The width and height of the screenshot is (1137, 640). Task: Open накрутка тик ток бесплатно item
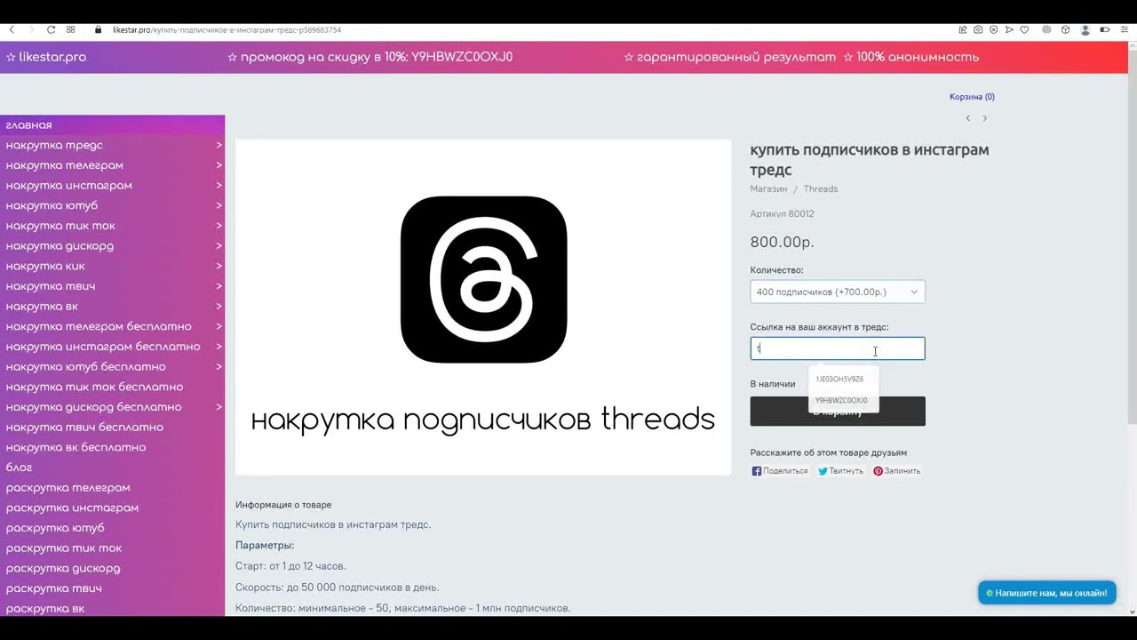[x=112, y=387]
